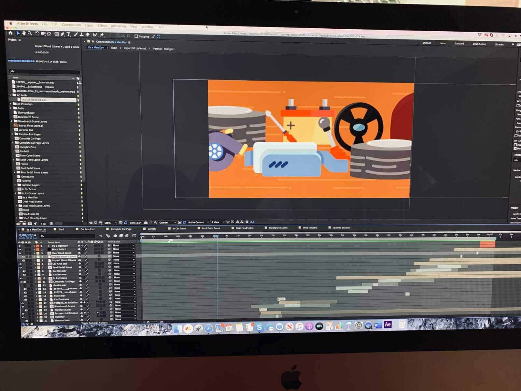Pick the Puppet Pin tool
521x391 pixels.
pyautogui.click(x=102, y=35)
